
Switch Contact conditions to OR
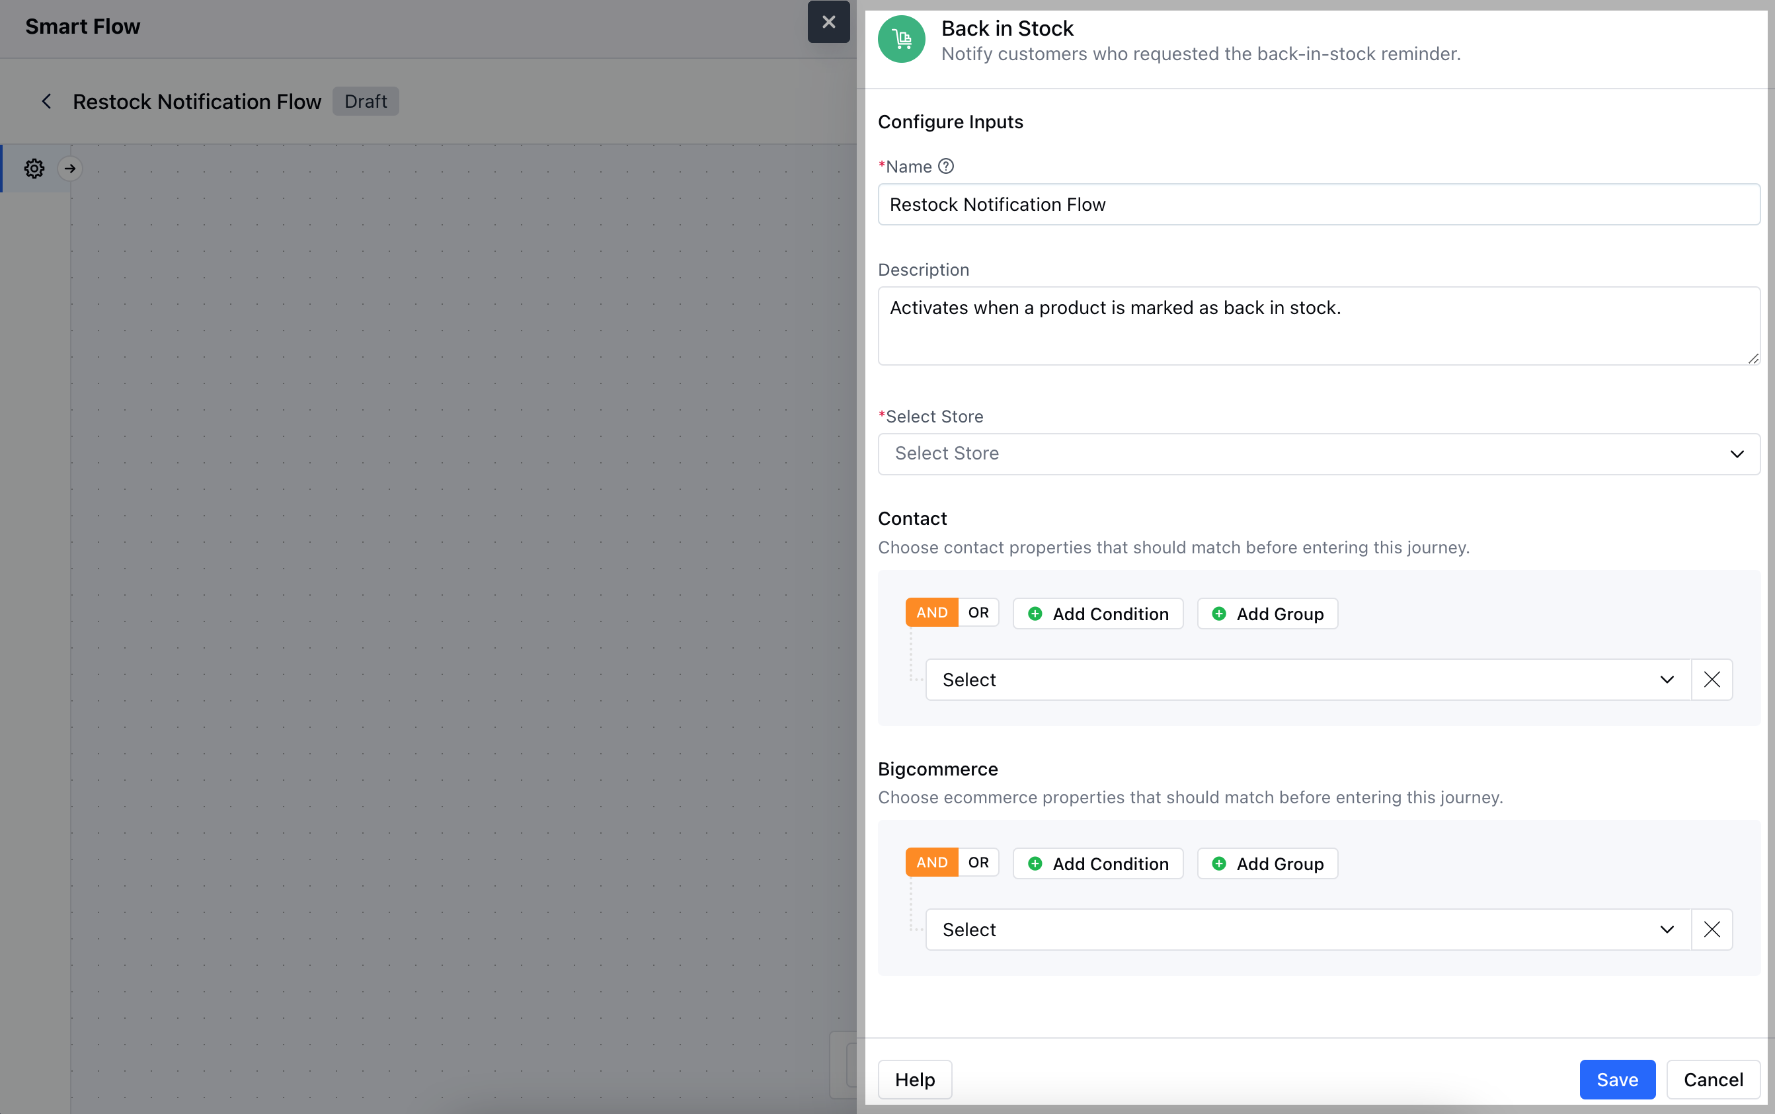click(x=978, y=612)
